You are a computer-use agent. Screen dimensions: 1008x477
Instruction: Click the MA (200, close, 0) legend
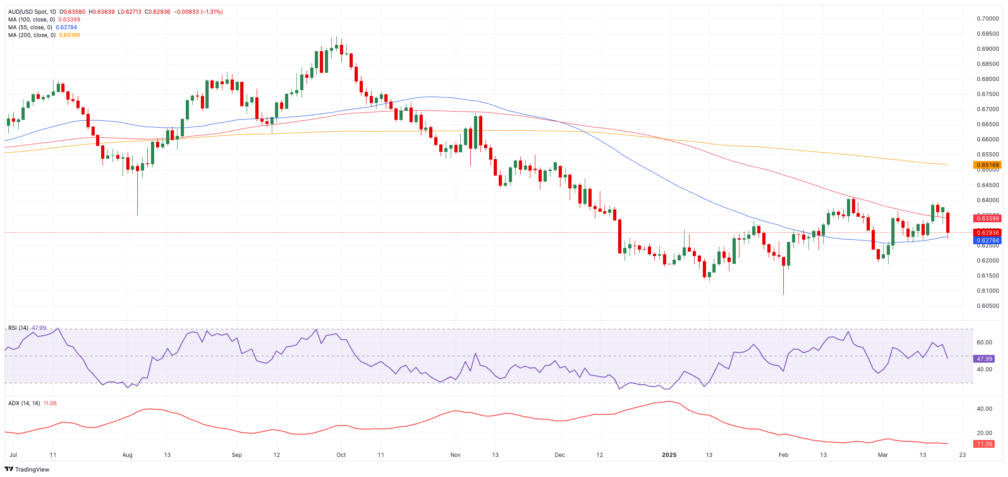pyautogui.click(x=32, y=35)
